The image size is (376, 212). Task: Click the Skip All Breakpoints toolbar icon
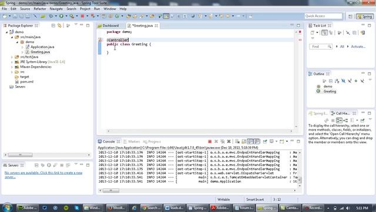click(x=35, y=16)
